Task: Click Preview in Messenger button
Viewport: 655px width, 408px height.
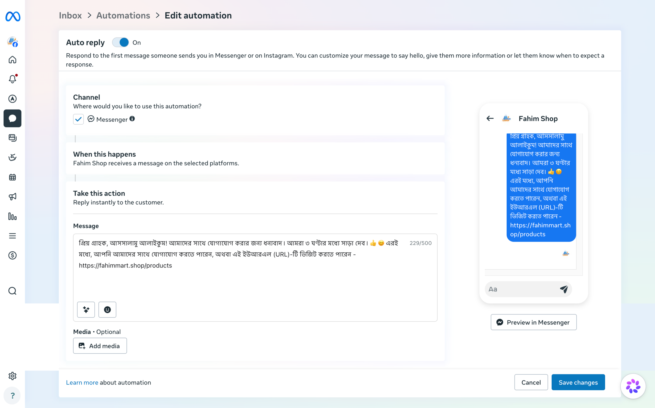Action: [534, 322]
